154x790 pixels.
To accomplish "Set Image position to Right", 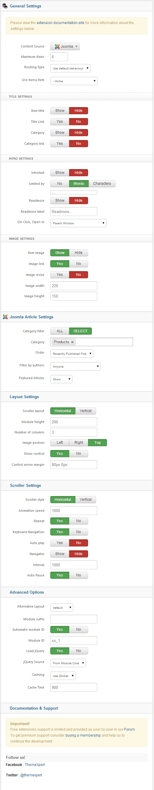I will (79, 443).
